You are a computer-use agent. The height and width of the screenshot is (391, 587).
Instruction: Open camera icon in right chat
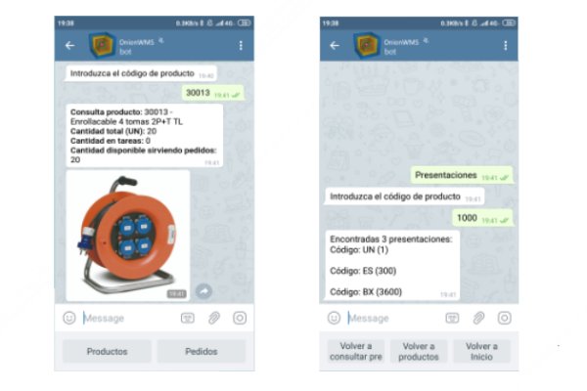coord(504,318)
